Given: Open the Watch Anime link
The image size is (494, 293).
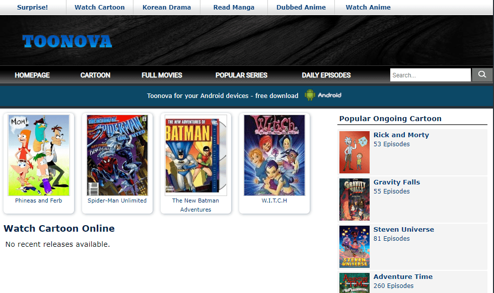Looking at the screenshot, I should click(368, 7).
